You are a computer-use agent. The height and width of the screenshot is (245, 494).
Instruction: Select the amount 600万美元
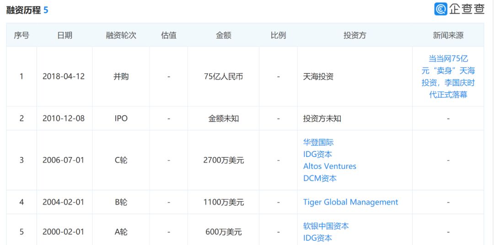click(x=223, y=232)
